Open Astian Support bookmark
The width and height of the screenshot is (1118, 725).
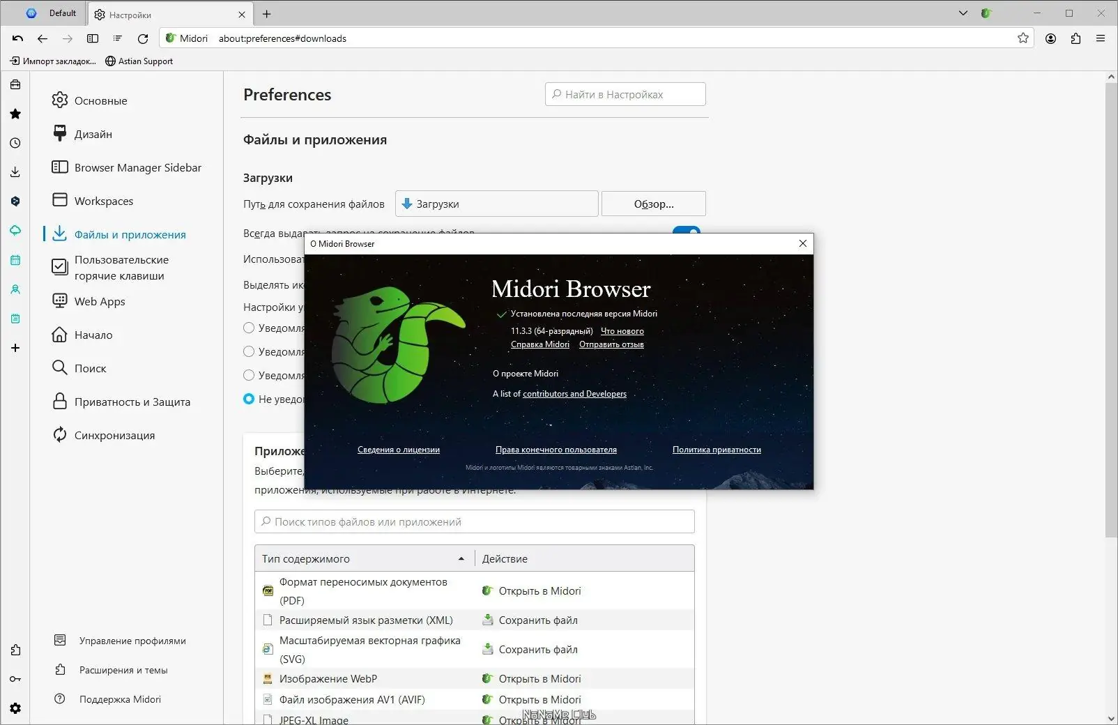139,61
